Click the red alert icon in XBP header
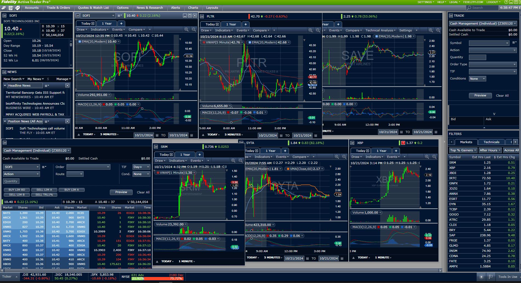This screenshot has width=521, height=283. (403, 143)
